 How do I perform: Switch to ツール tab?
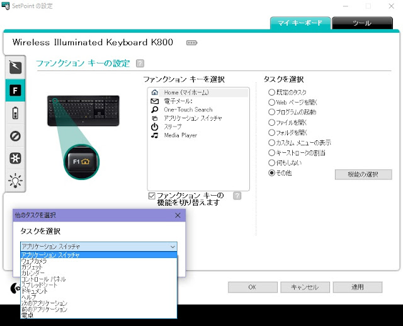(362, 23)
